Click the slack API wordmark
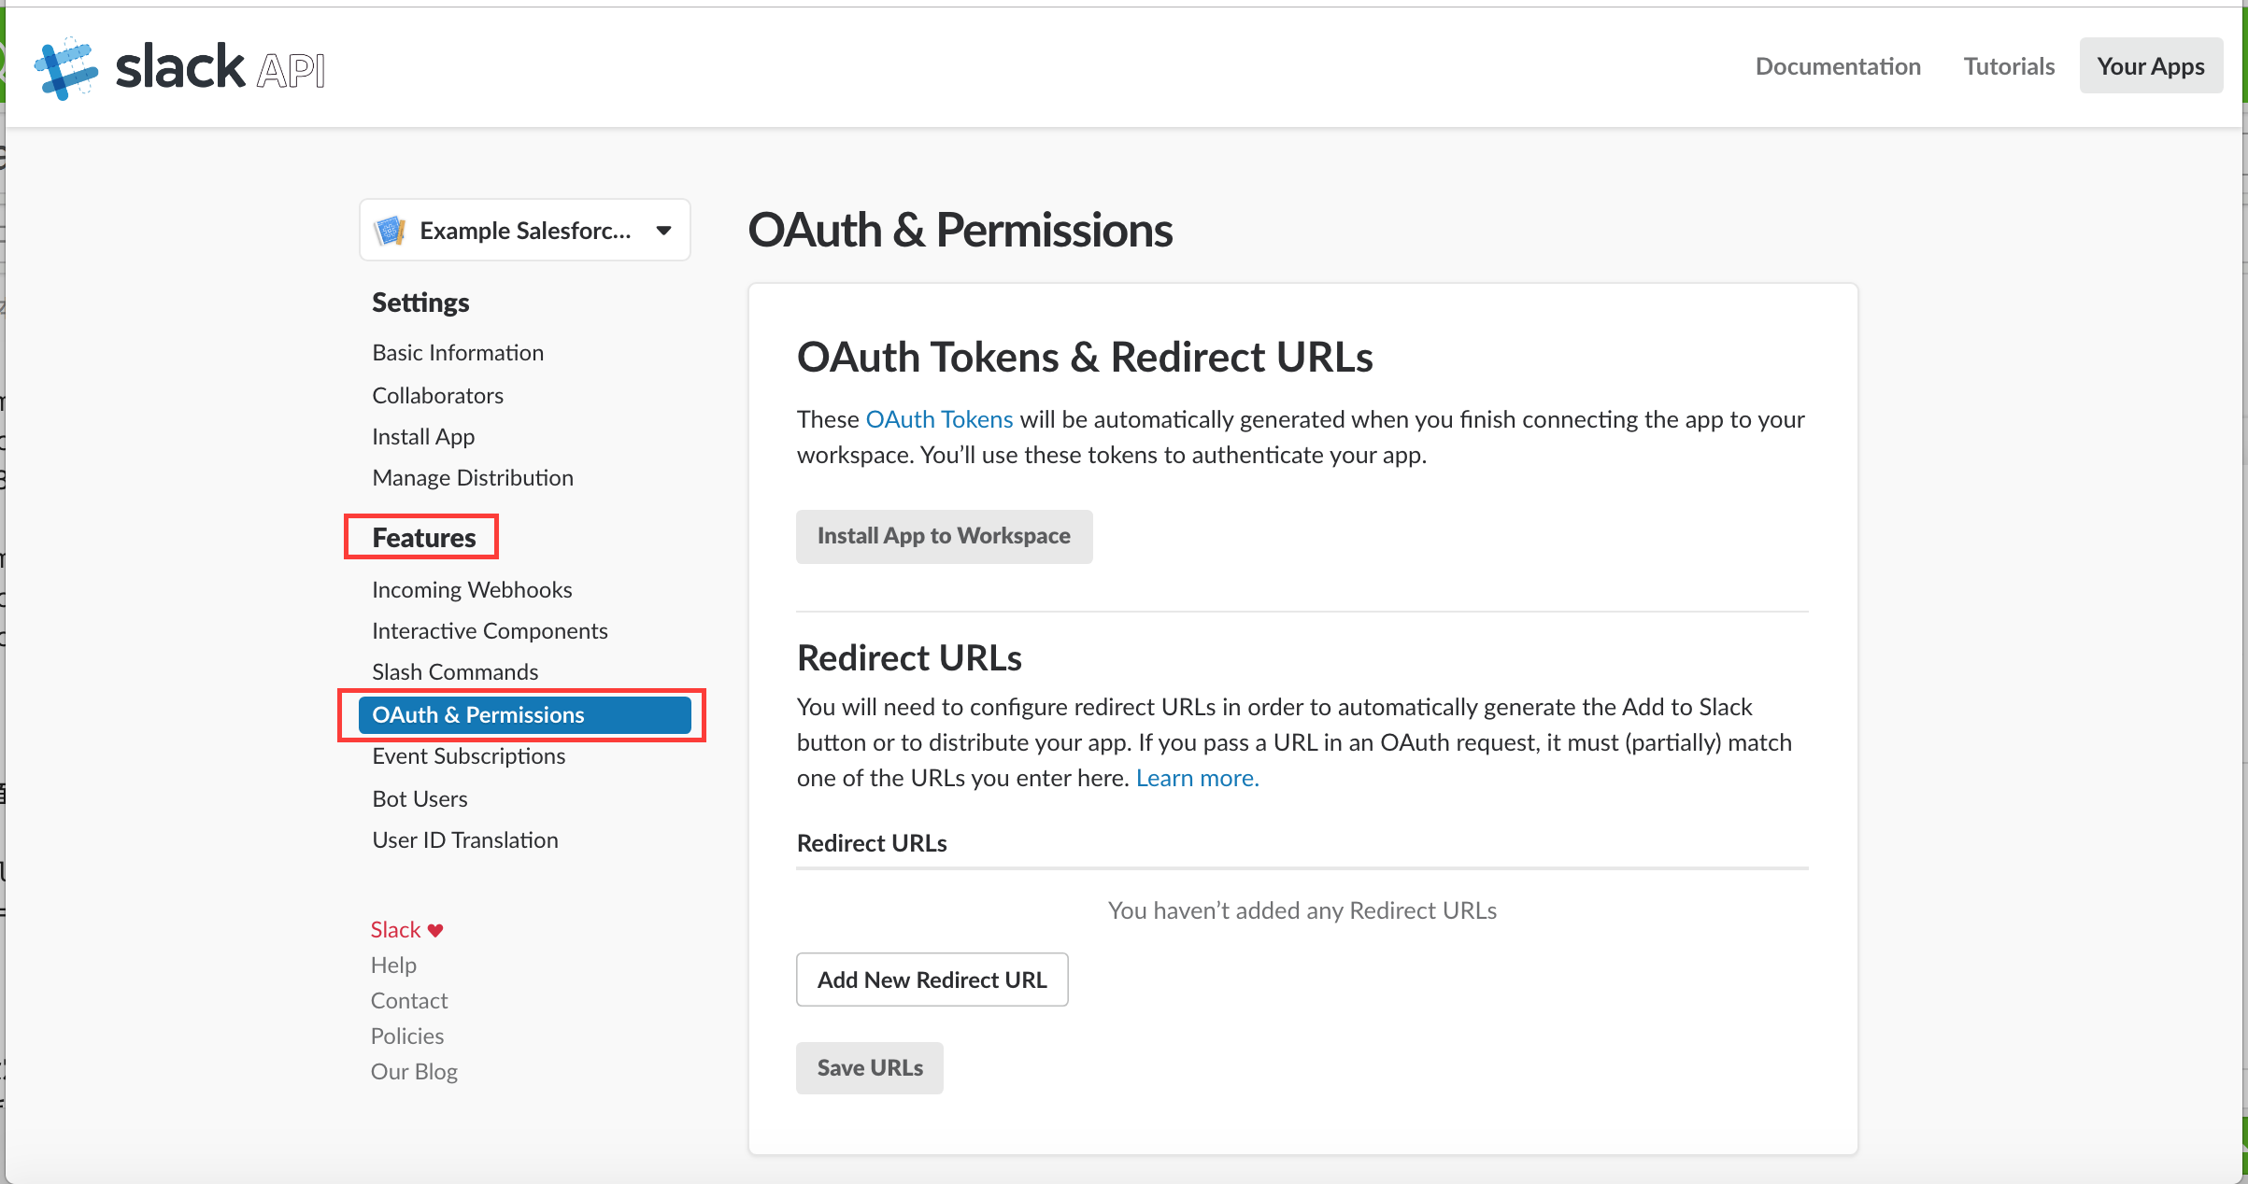This screenshot has width=2248, height=1184. click(x=220, y=67)
